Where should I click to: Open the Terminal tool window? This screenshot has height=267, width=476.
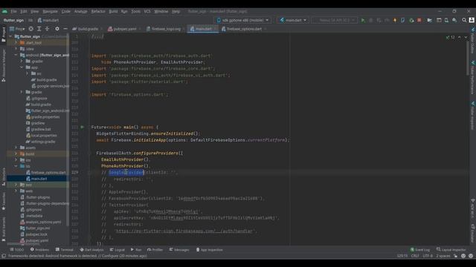click(x=65, y=250)
